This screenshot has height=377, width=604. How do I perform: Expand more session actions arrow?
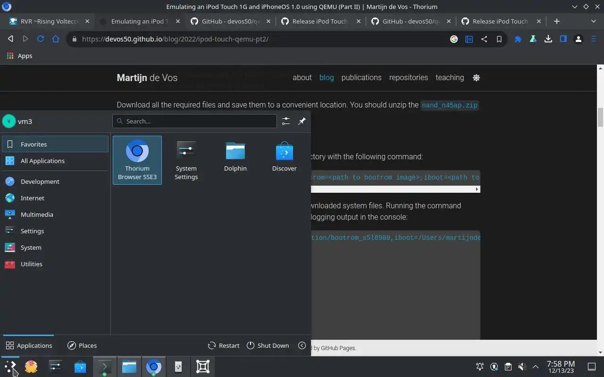pyautogui.click(x=302, y=345)
